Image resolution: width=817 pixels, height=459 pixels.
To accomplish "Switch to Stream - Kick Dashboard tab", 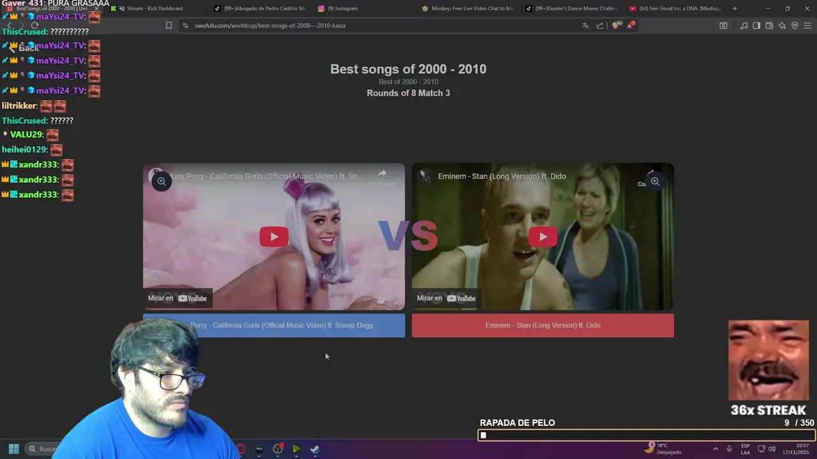I will [154, 8].
